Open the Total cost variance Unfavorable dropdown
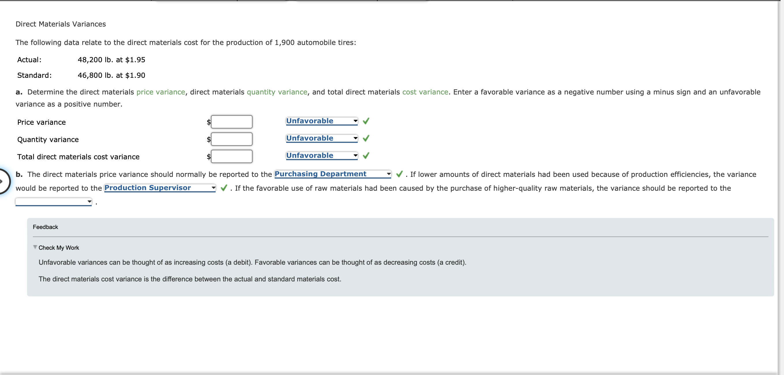The height and width of the screenshot is (375, 784). pyautogui.click(x=322, y=156)
